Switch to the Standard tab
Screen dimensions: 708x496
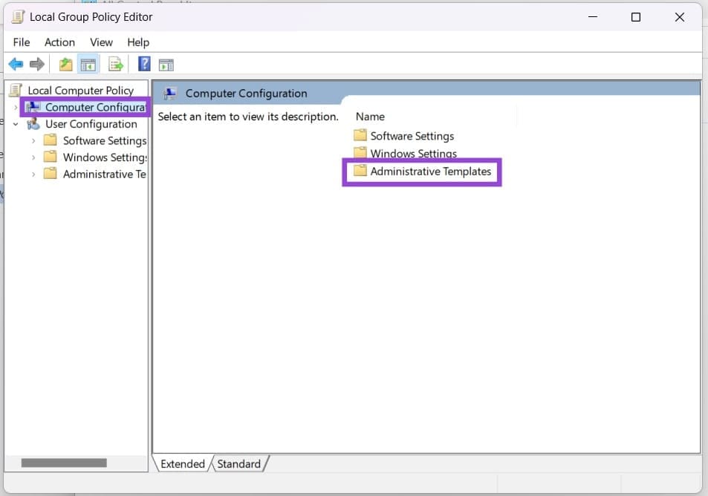coord(239,463)
